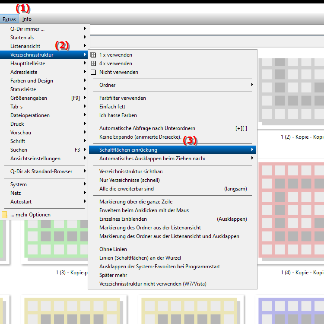Click 'Später mehr' entry

(172, 276)
